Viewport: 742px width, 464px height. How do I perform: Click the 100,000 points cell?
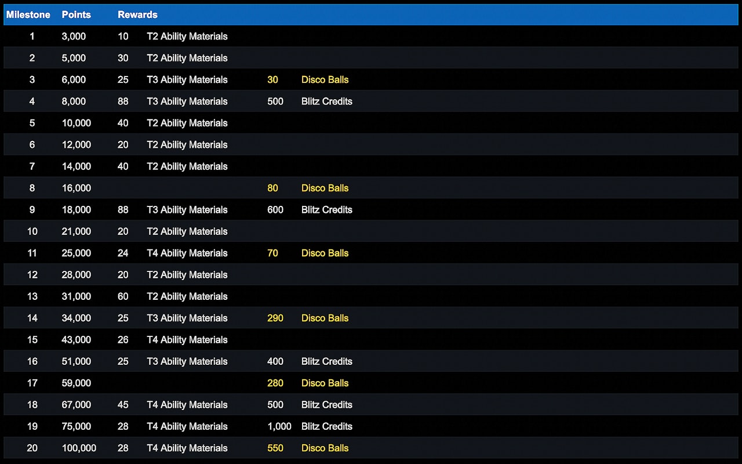79,448
